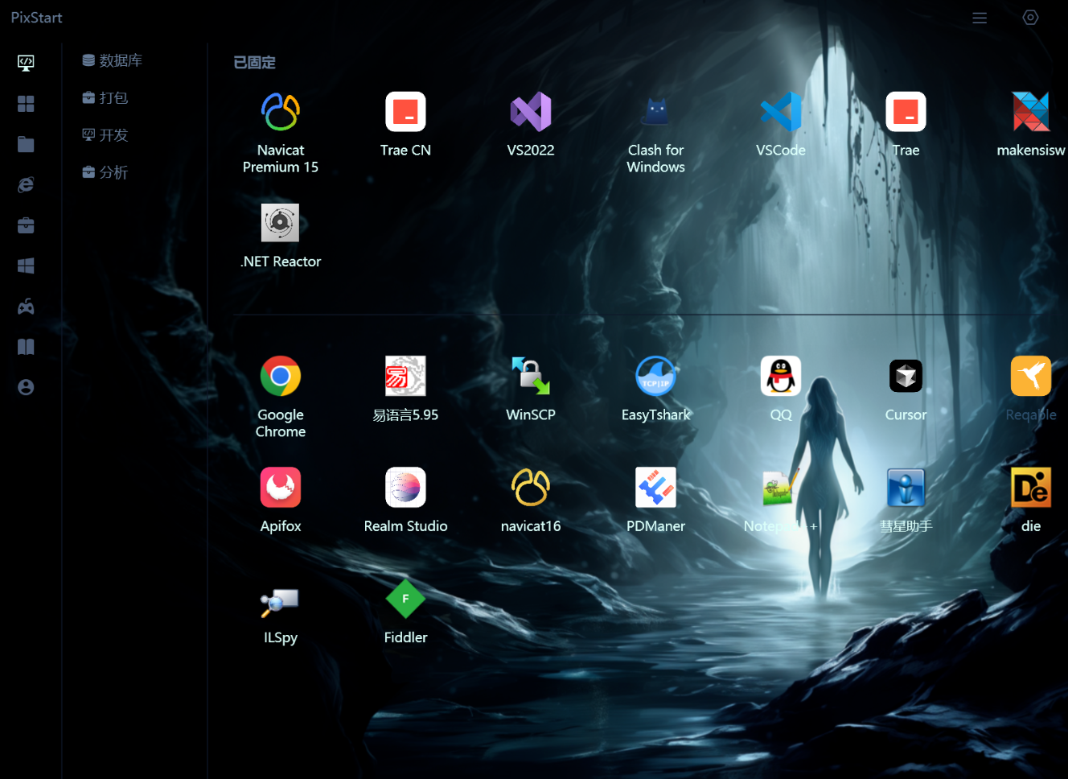Open Clash for Windows
1068x779 pixels.
[x=656, y=112]
